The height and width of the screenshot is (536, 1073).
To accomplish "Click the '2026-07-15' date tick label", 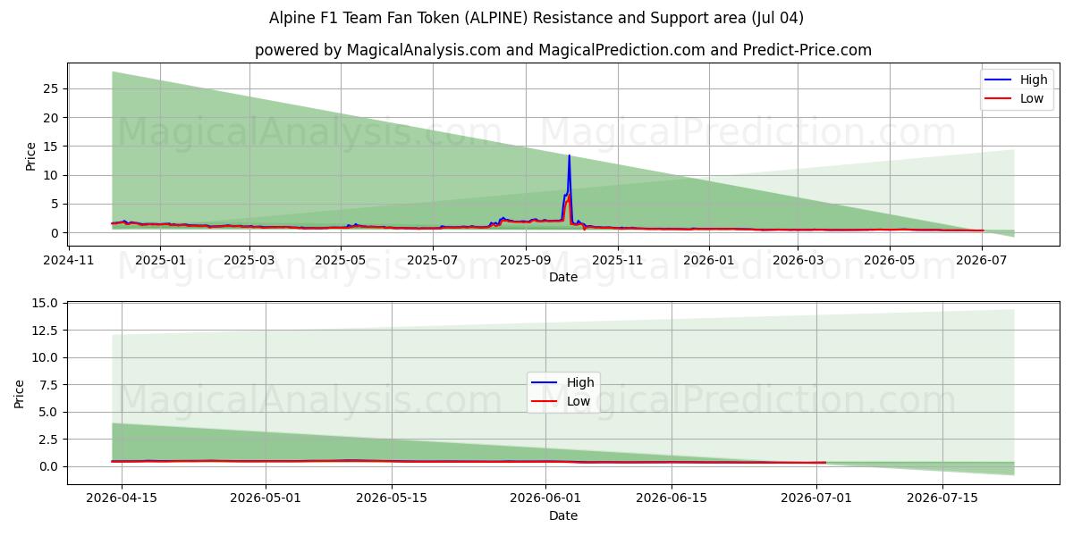I will tap(942, 498).
